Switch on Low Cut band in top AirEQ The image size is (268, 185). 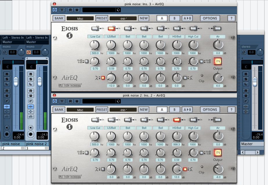95,28
